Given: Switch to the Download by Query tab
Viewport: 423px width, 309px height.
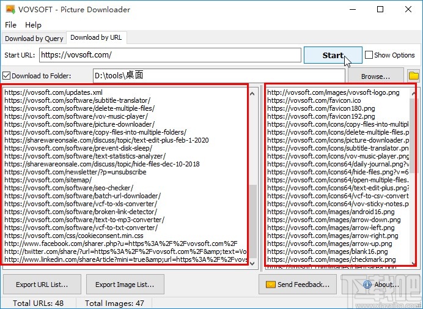Looking at the screenshot, I should (x=34, y=39).
